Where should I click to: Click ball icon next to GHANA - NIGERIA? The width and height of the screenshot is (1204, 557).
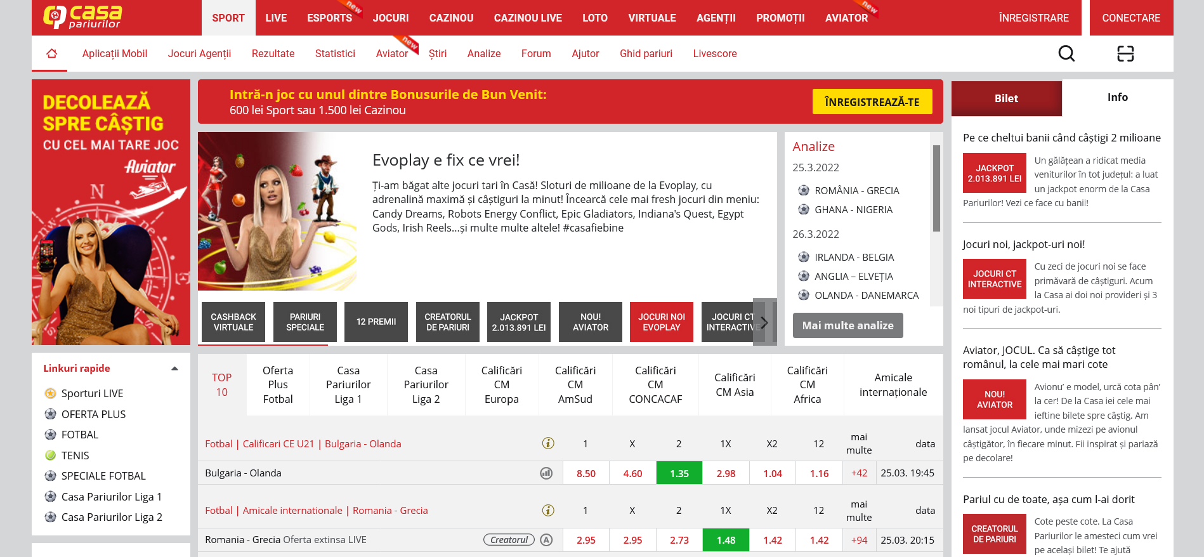pyautogui.click(x=804, y=209)
